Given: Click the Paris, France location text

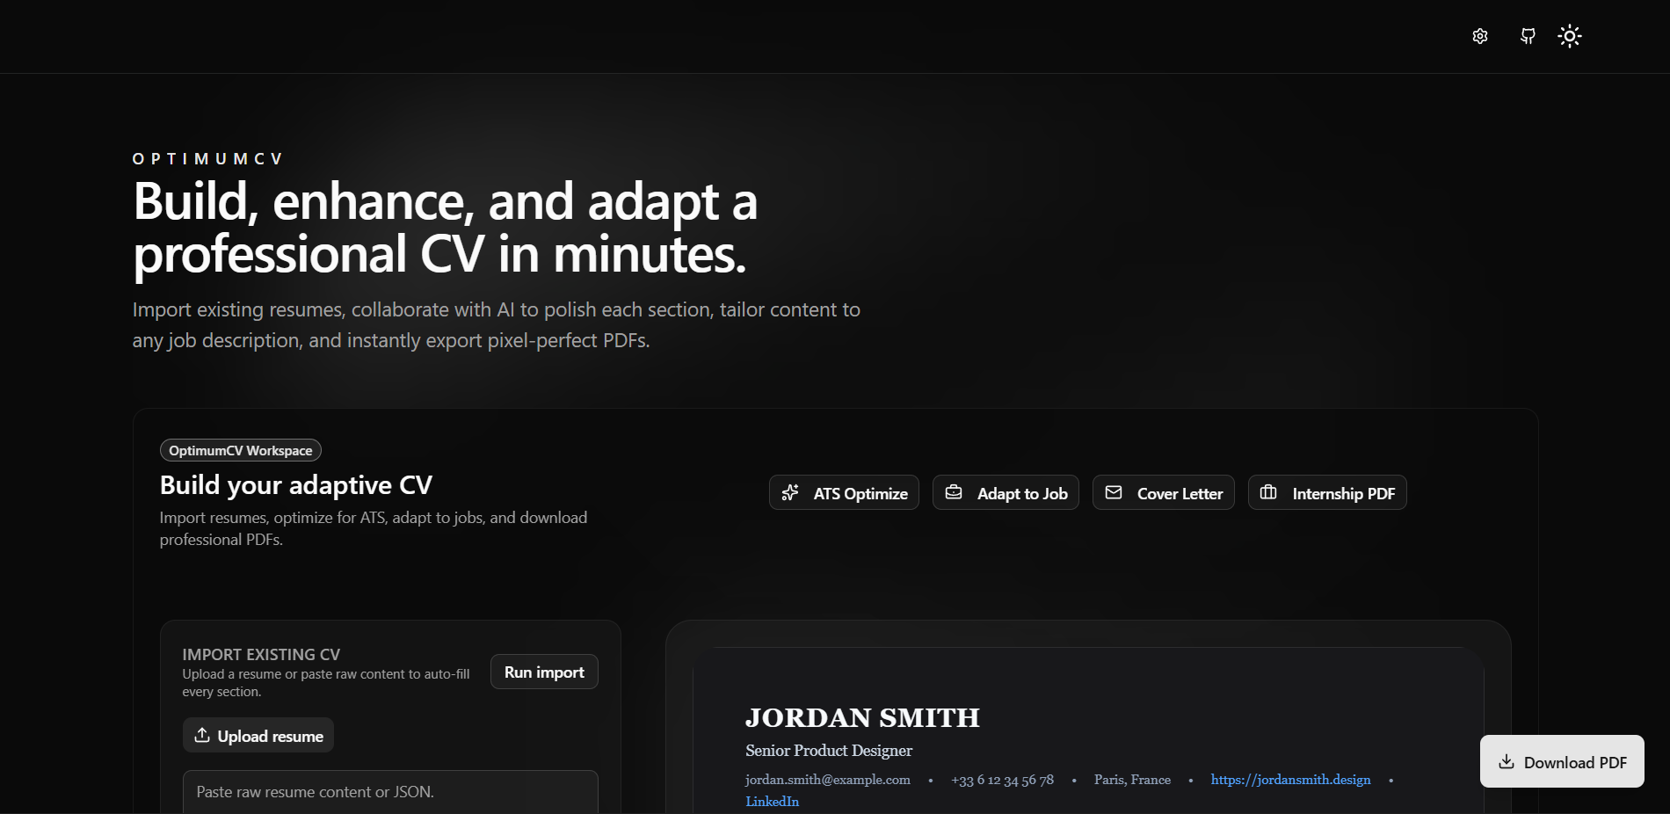Looking at the screenshot, I should click(x=1132, y=780).
